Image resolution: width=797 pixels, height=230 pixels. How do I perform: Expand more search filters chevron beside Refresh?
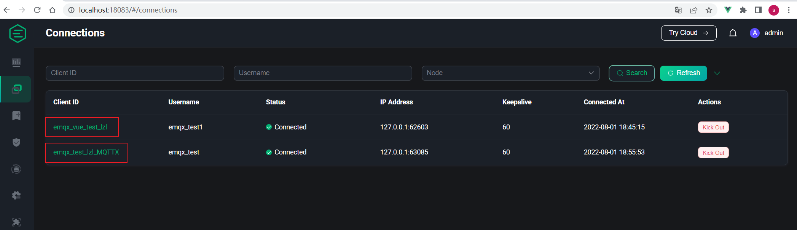[717, 73]
